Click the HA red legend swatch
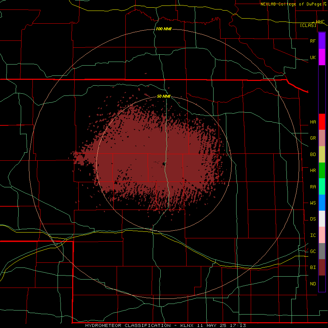 322,122
